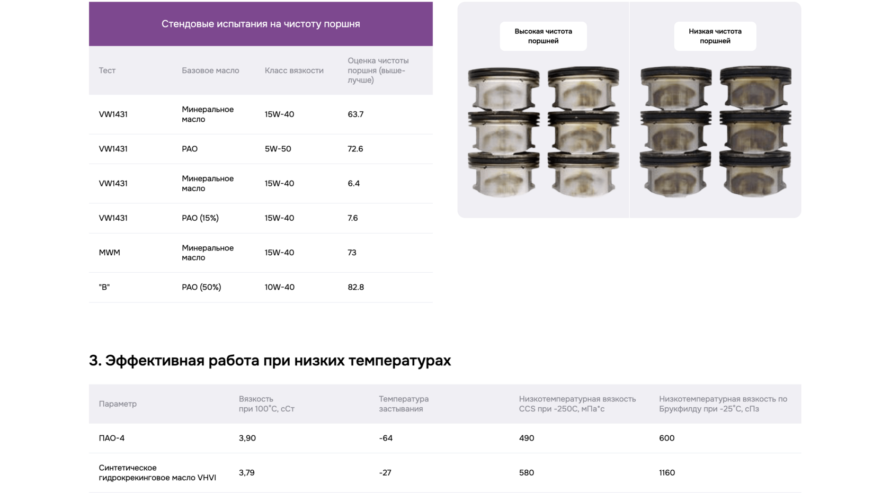
Task: Click the 'Оценка чистоты поршня' column header
Action: [378, 70]
